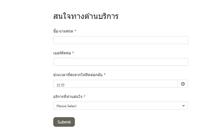
Task: Click the Submit button
Action: (64, 122)
